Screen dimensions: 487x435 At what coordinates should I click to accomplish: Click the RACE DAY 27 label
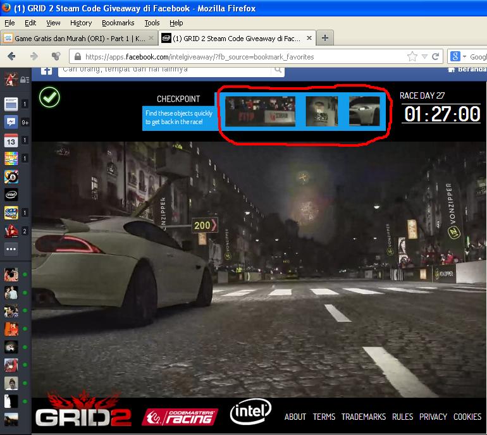422,95
